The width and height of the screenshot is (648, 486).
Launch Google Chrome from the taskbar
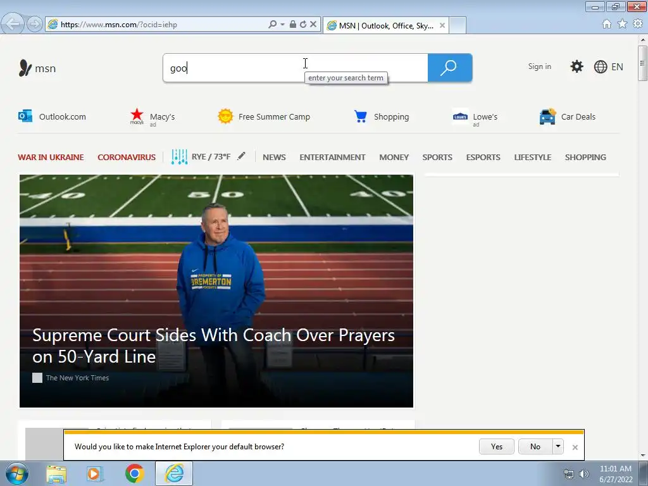coord(135,473)
